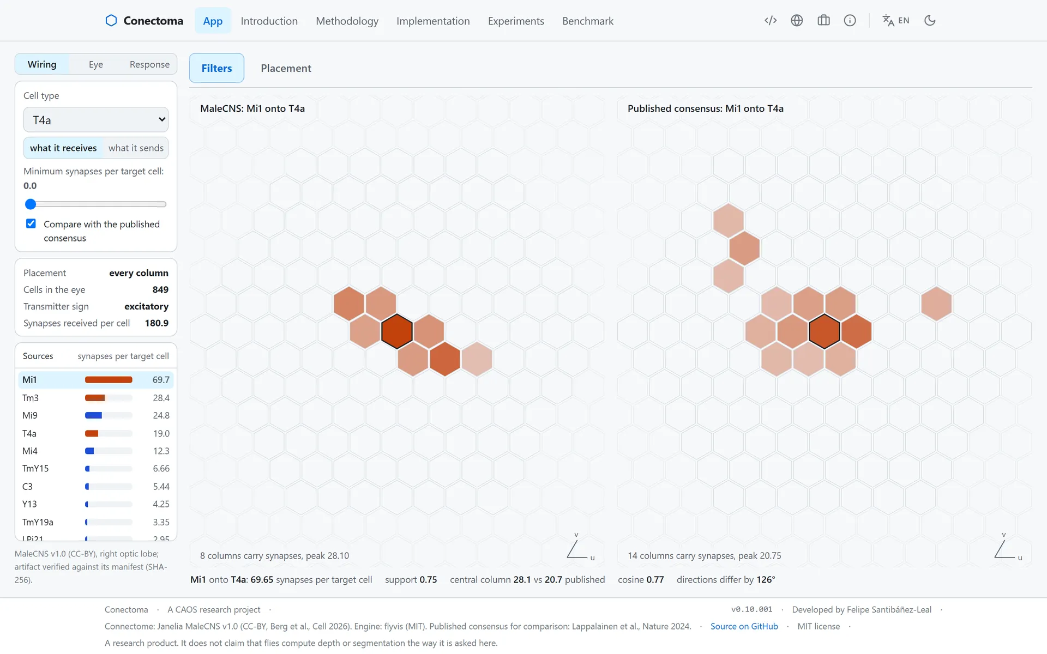The width and height of the screenshot is (1047, 654).
Task: Open the Cell type T4a dropdown
Action: point(96,120)
